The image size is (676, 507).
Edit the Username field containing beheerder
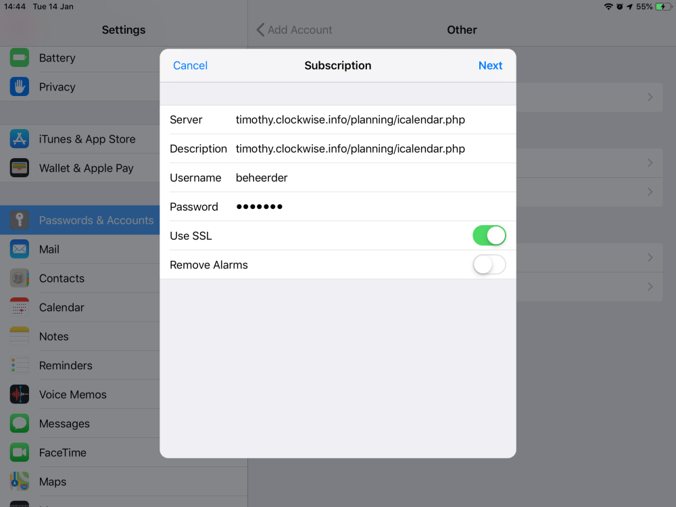pos(338,178)
